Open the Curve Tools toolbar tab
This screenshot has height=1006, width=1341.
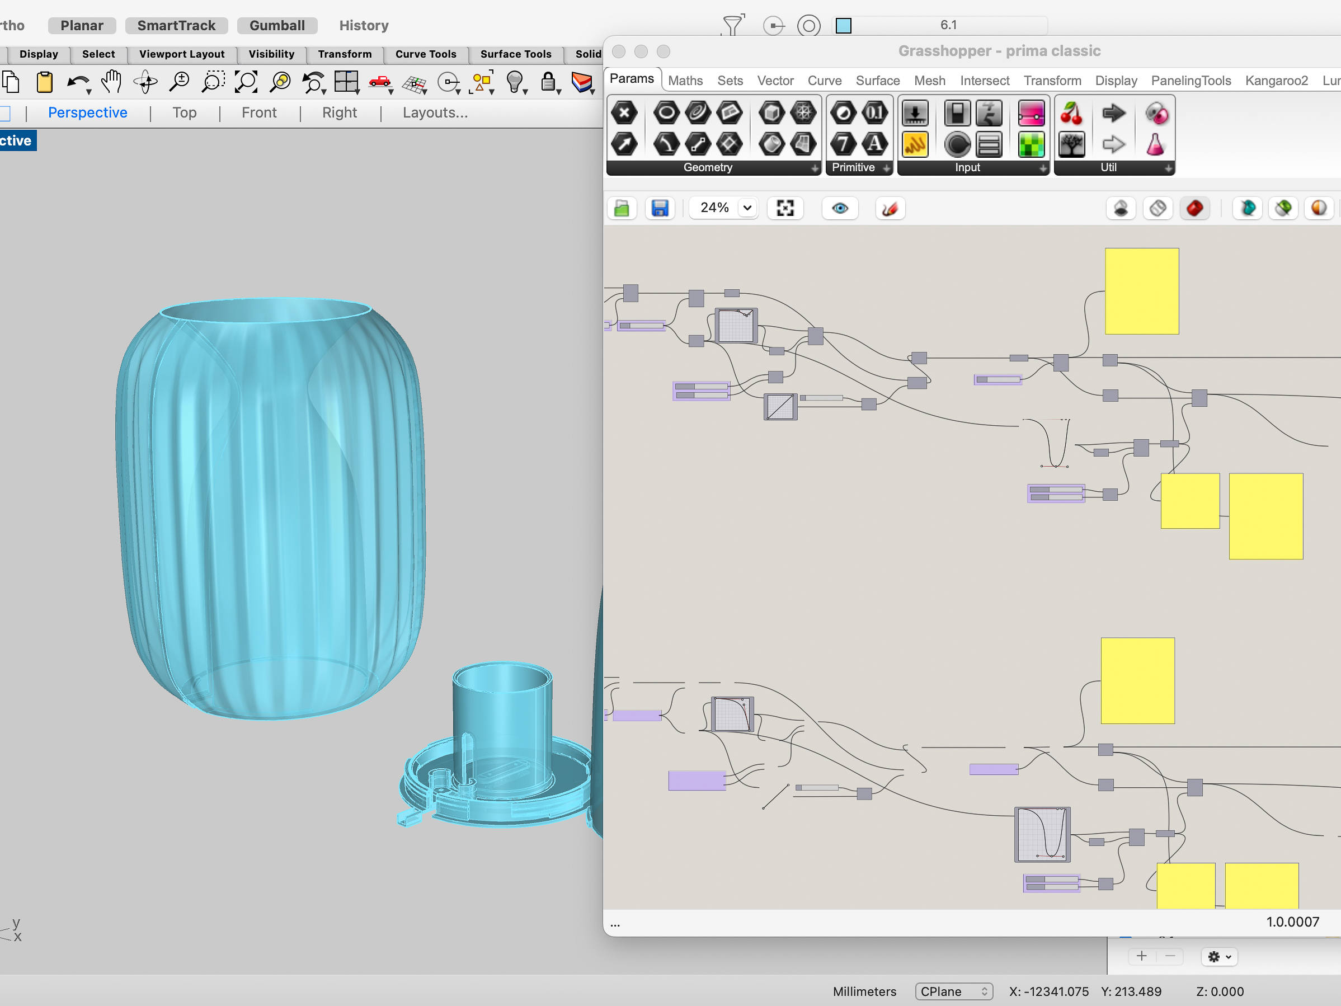click(x=426, y=54)
